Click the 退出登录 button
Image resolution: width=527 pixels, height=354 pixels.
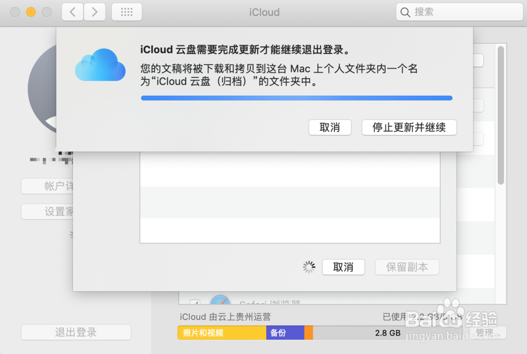pyautogui.click(x=76, y=332)
